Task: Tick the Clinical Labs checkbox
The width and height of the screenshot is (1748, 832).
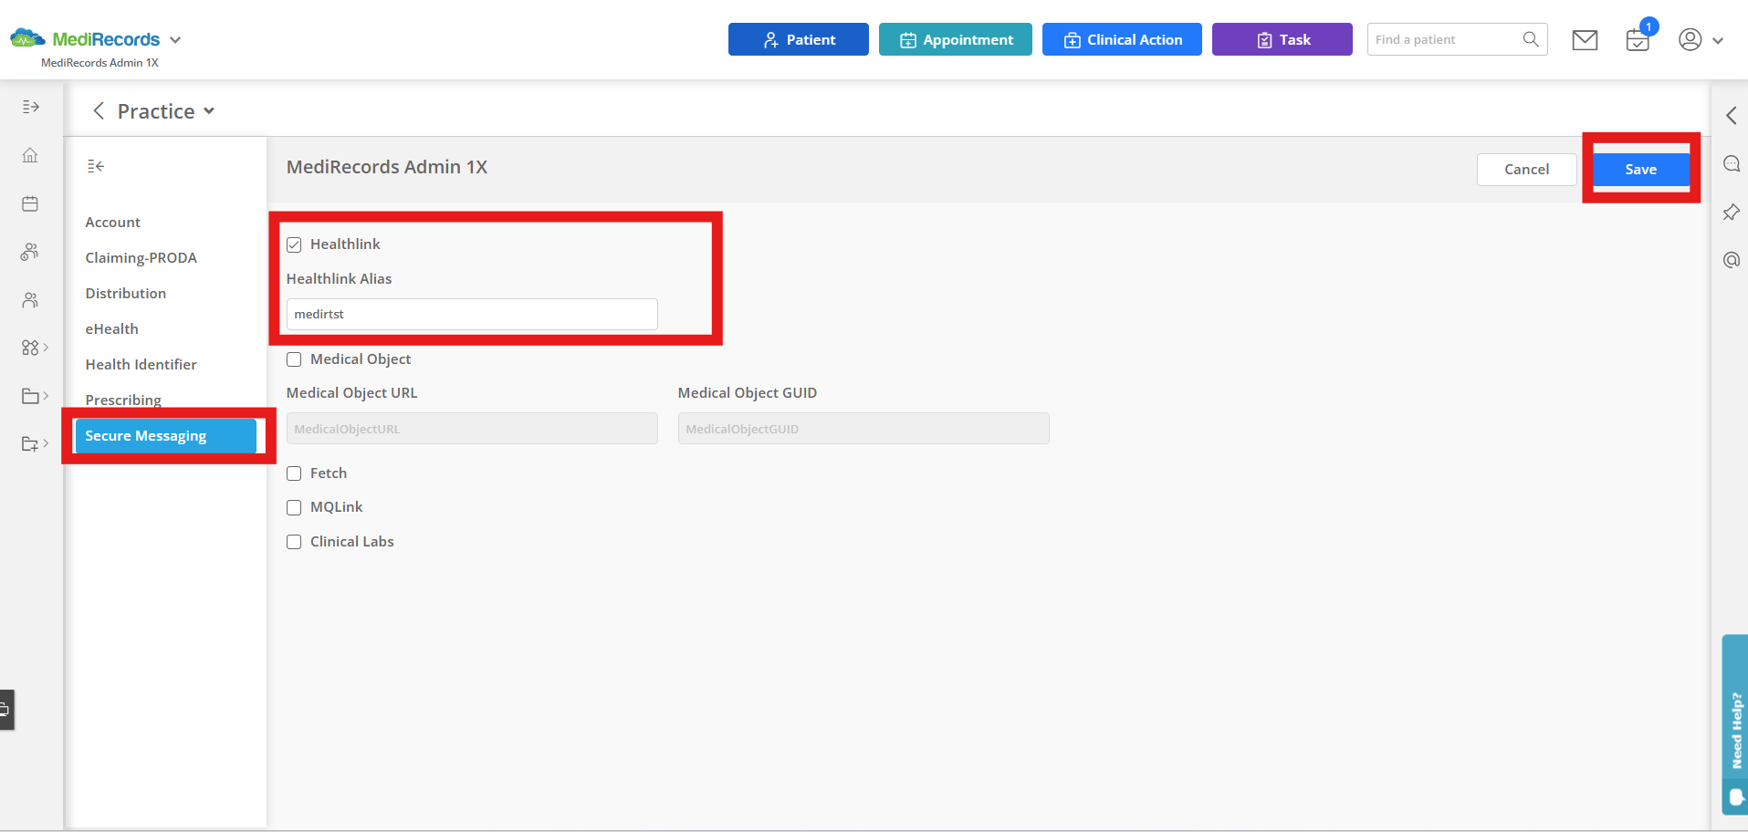Action: point(294,542)
